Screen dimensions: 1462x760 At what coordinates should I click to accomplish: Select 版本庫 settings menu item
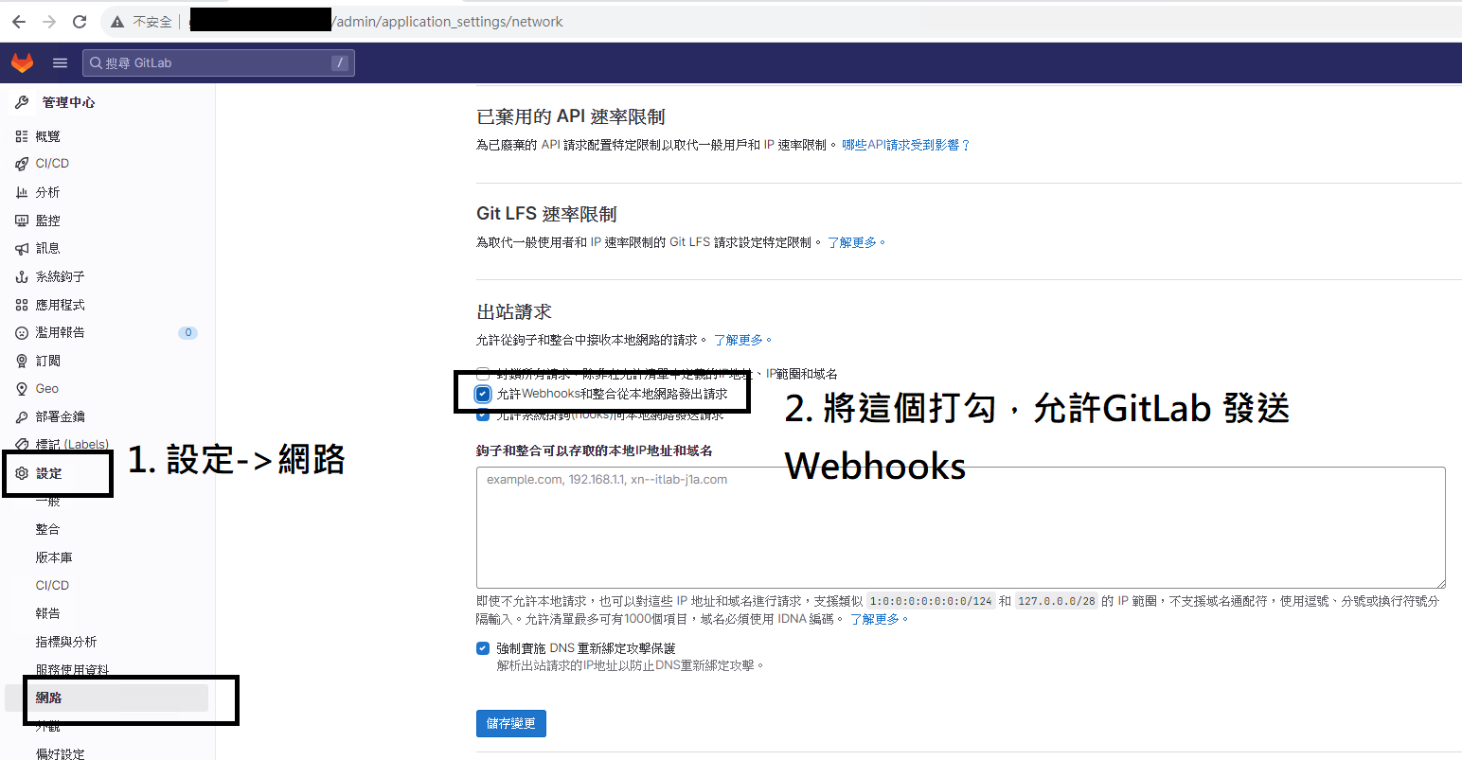(54, 557)
